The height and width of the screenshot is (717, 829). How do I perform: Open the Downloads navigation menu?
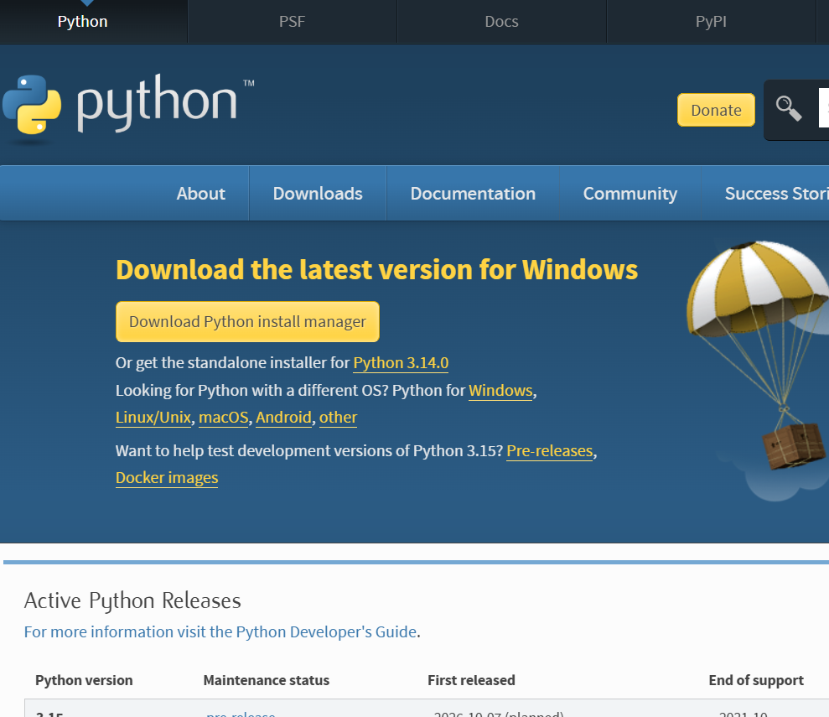coord(318,194)
